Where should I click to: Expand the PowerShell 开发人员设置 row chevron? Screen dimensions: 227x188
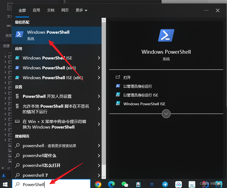click(99, 96)
